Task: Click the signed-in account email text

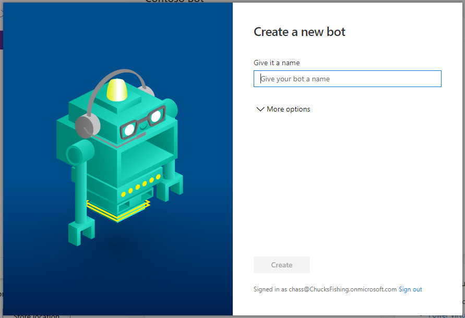Action: tap(342, 289)
